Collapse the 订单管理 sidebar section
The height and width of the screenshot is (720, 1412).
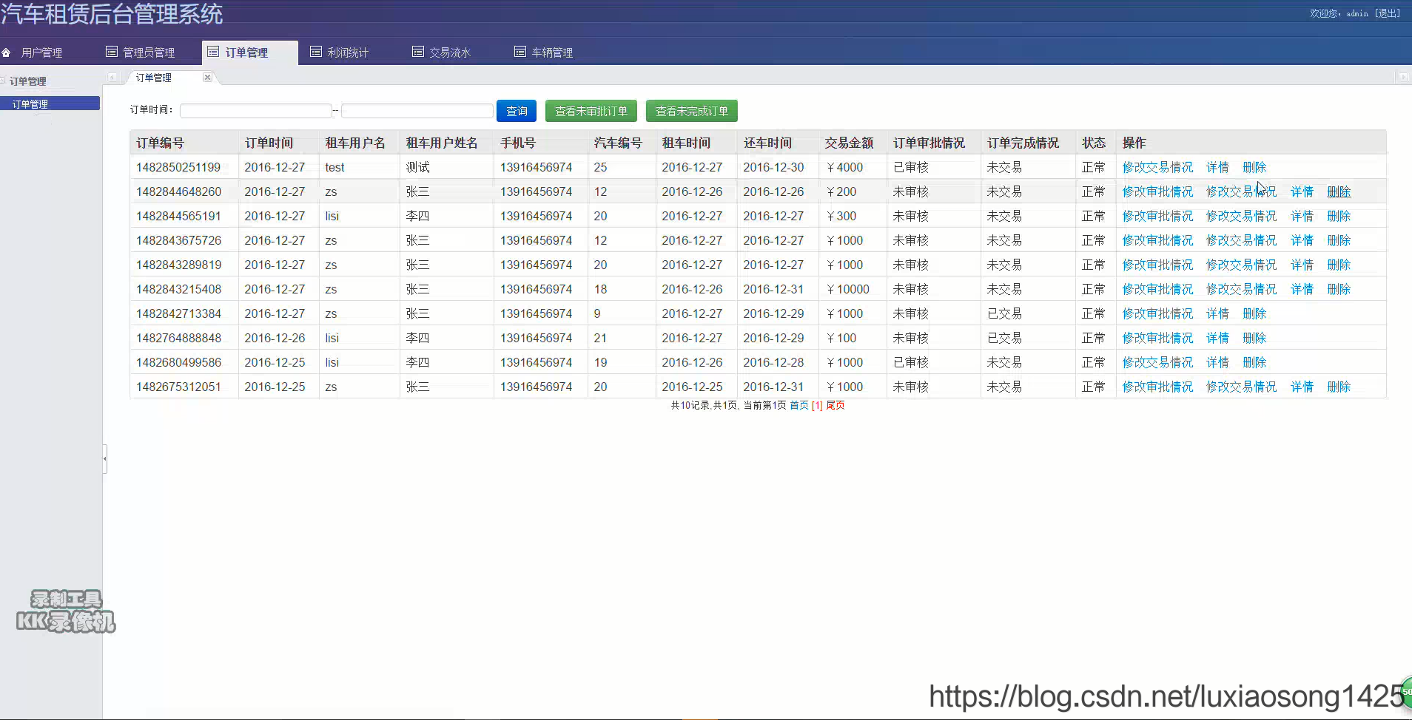3,81
